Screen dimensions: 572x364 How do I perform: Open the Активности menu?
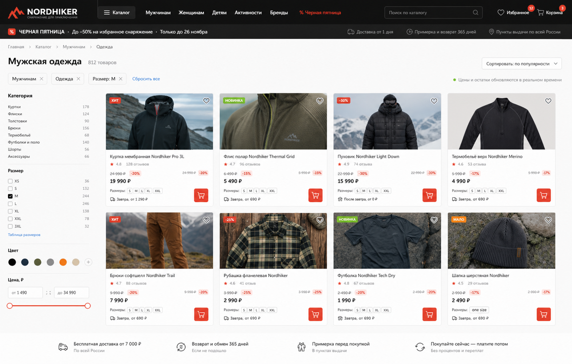pyautogui.click(x=248, y=12)
